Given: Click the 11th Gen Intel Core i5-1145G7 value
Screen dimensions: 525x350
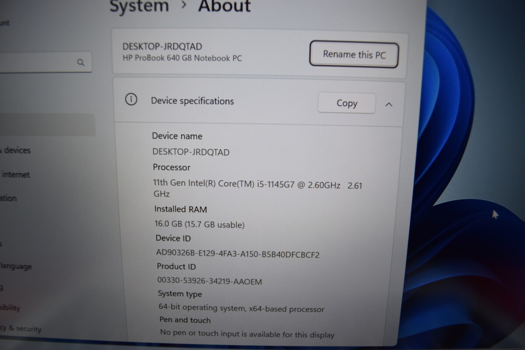Looking at the screenshot, I should point(258,189).
